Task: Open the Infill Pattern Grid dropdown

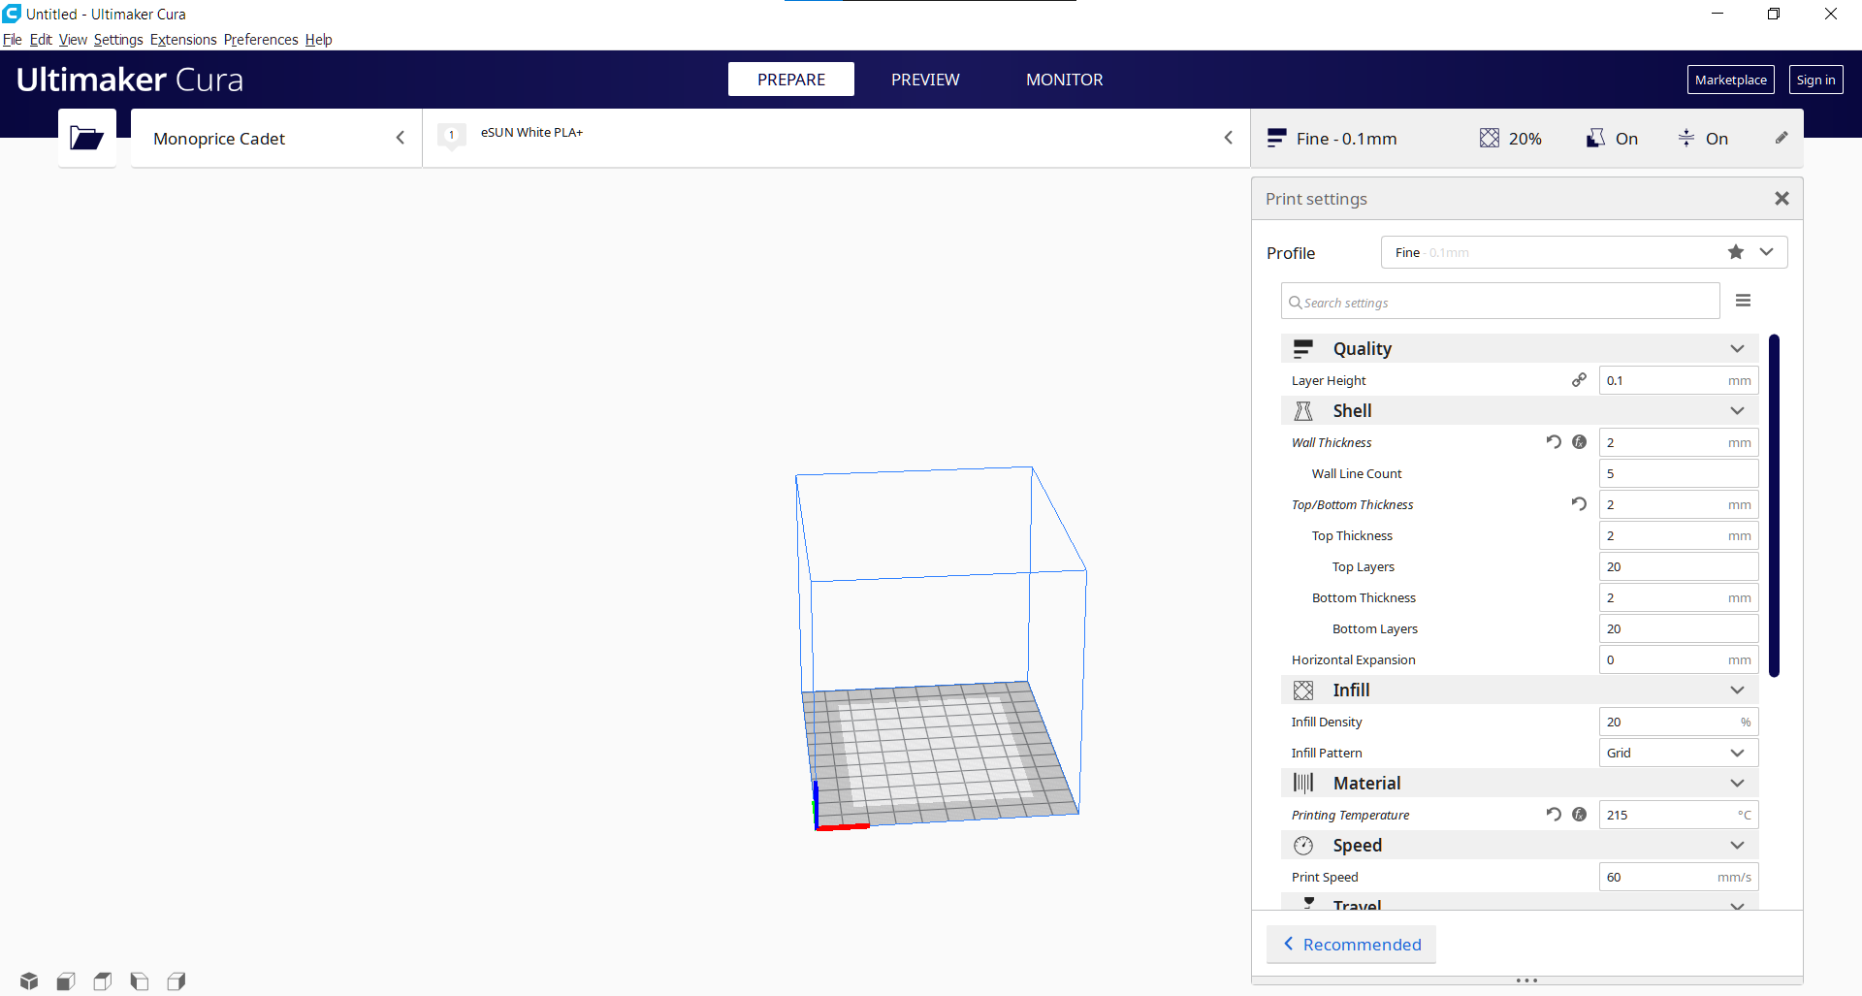Action: point(1679,753)
